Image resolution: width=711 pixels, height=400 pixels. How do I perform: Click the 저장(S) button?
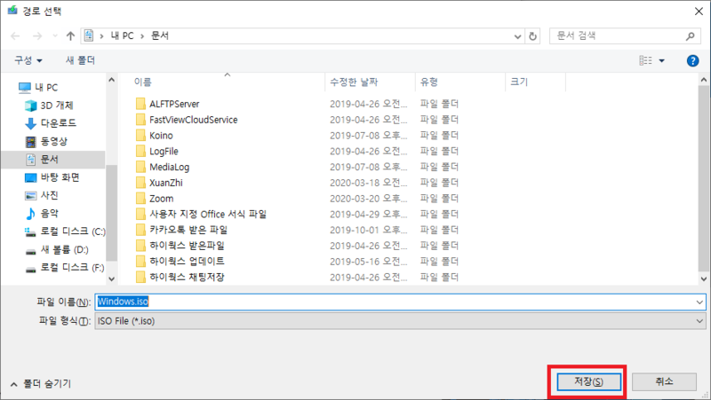click(587, 381)
